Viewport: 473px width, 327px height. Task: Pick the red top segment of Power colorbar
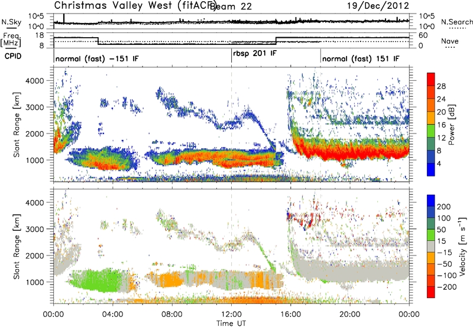[x=431, y=79]
